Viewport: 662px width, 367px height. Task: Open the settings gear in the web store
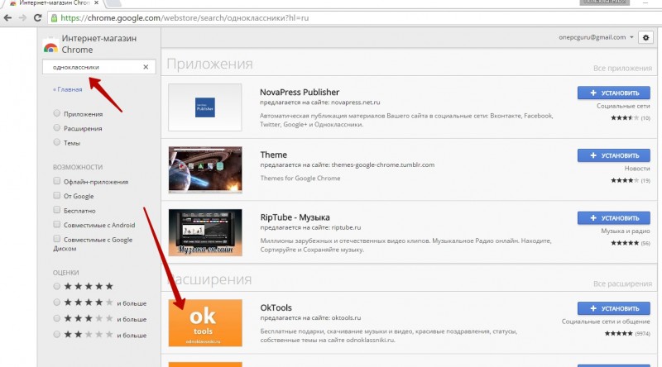(x=645, y=37)
